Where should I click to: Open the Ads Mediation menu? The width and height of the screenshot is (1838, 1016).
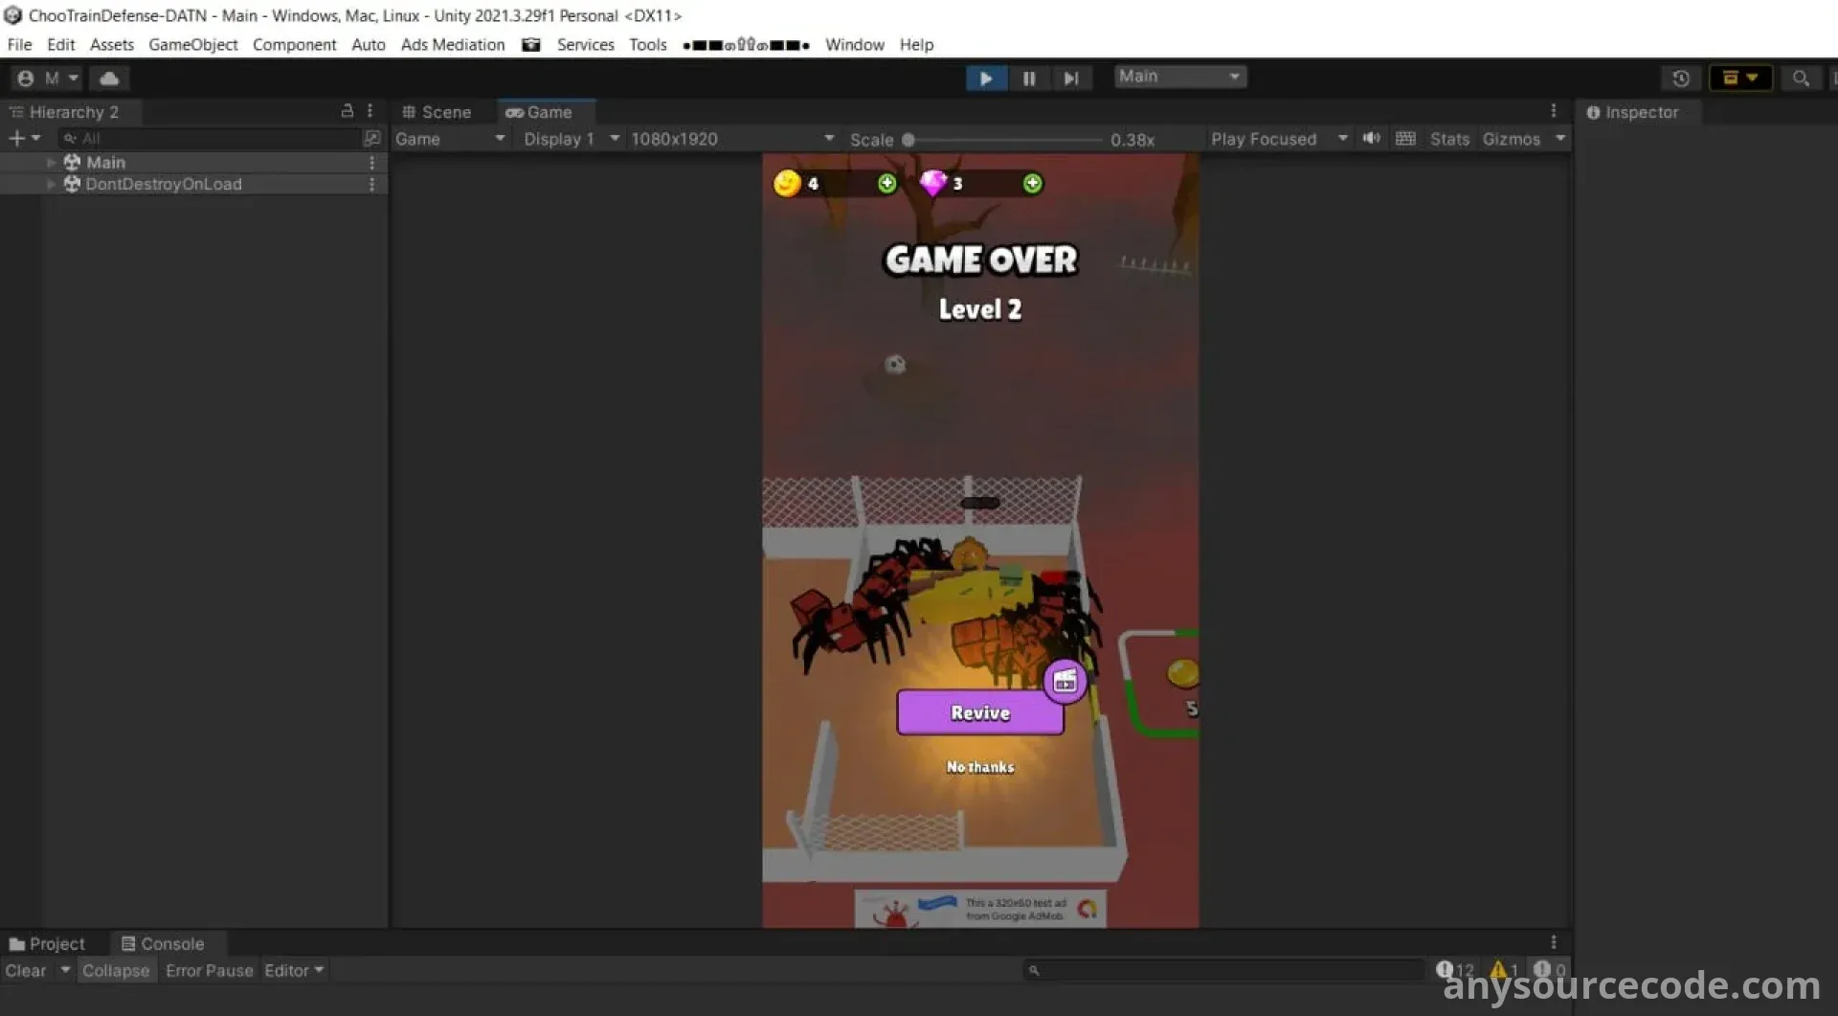(452, 45)
